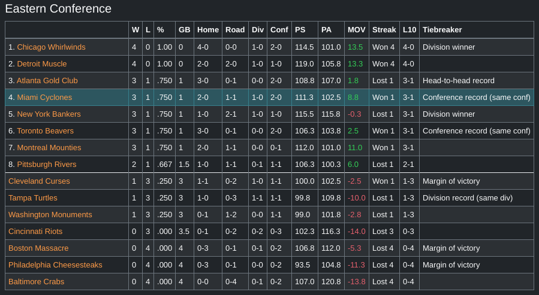Click the Eastern Conference heading

click(x=58, y=8)
